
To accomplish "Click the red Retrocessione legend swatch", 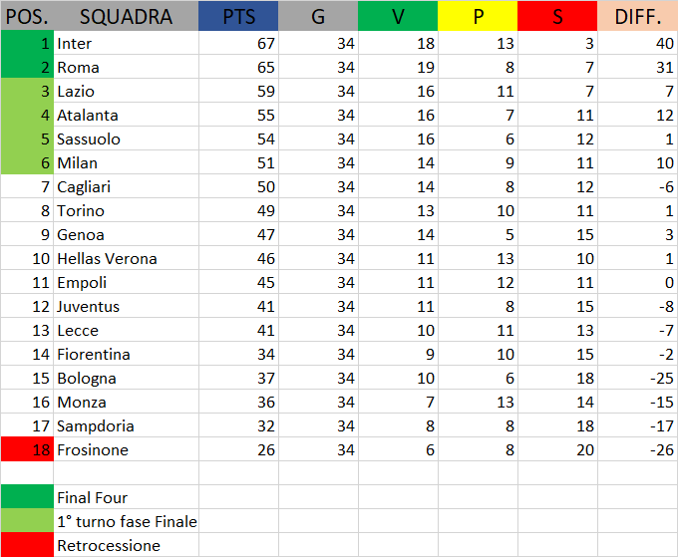I will tap(27, 546).
